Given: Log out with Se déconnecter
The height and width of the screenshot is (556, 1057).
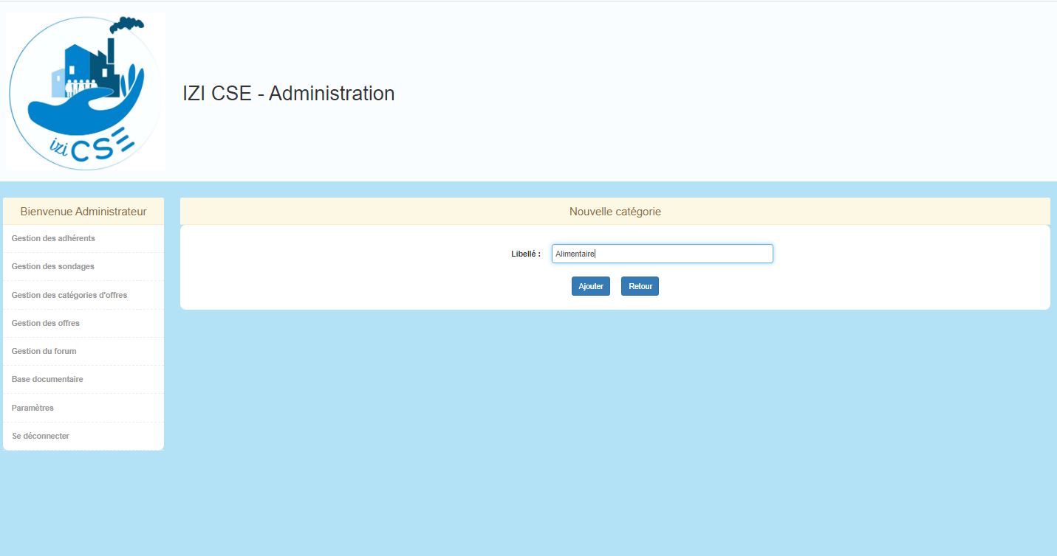Looking at the screenshot, I should click(x=41, y=436).
